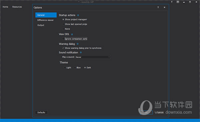
Task: Click the Defaults button
Action: pyautogui.click(x=41, y=112)
